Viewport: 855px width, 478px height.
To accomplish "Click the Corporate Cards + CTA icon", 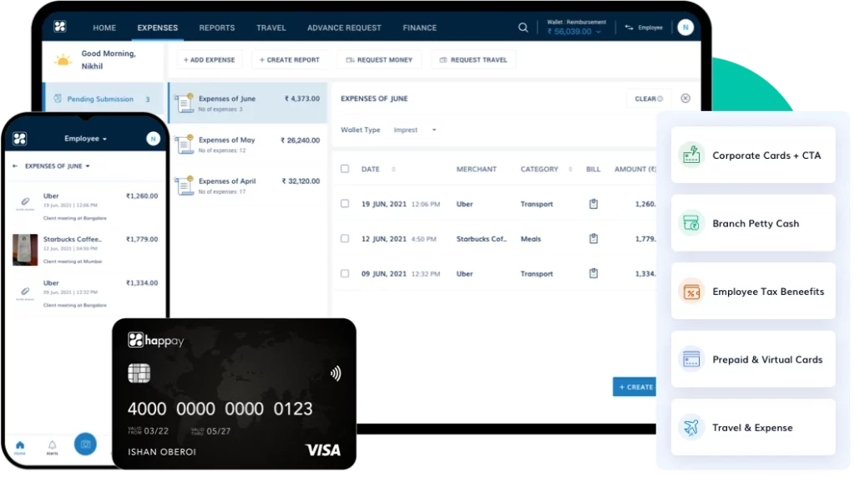I will point(691,155).
